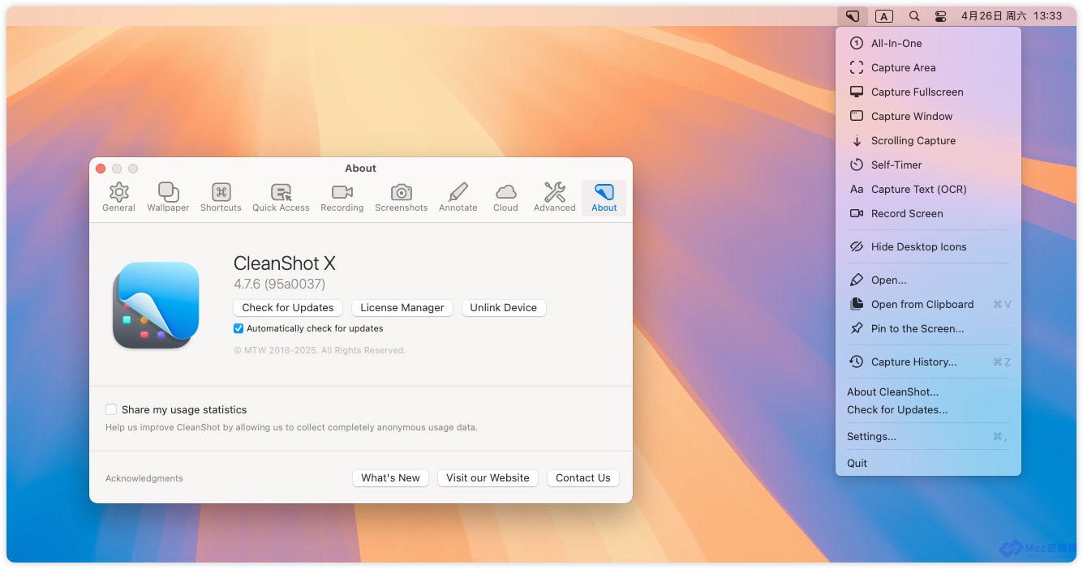1083x569 pixels.
Task: Click the version text 4.7.6 (95a0037)
Action: 279,284
